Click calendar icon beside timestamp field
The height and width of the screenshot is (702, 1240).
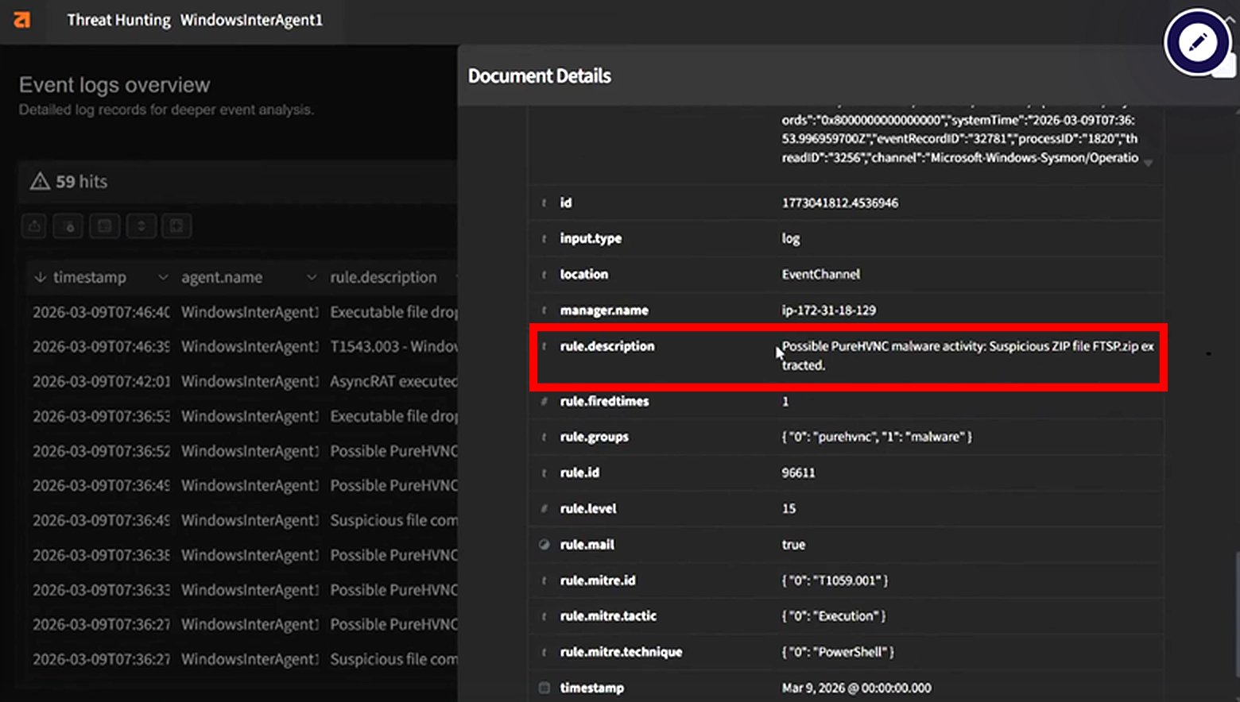pos(544,688)
